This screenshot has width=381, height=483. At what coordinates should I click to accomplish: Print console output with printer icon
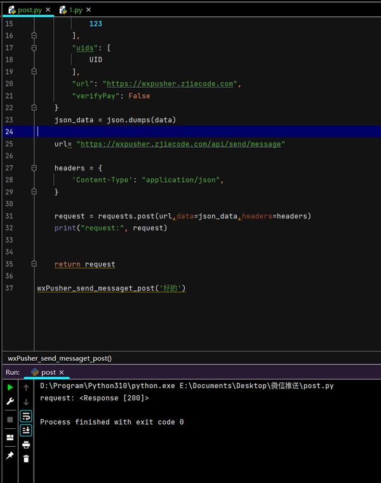click(x=26, y=444)
